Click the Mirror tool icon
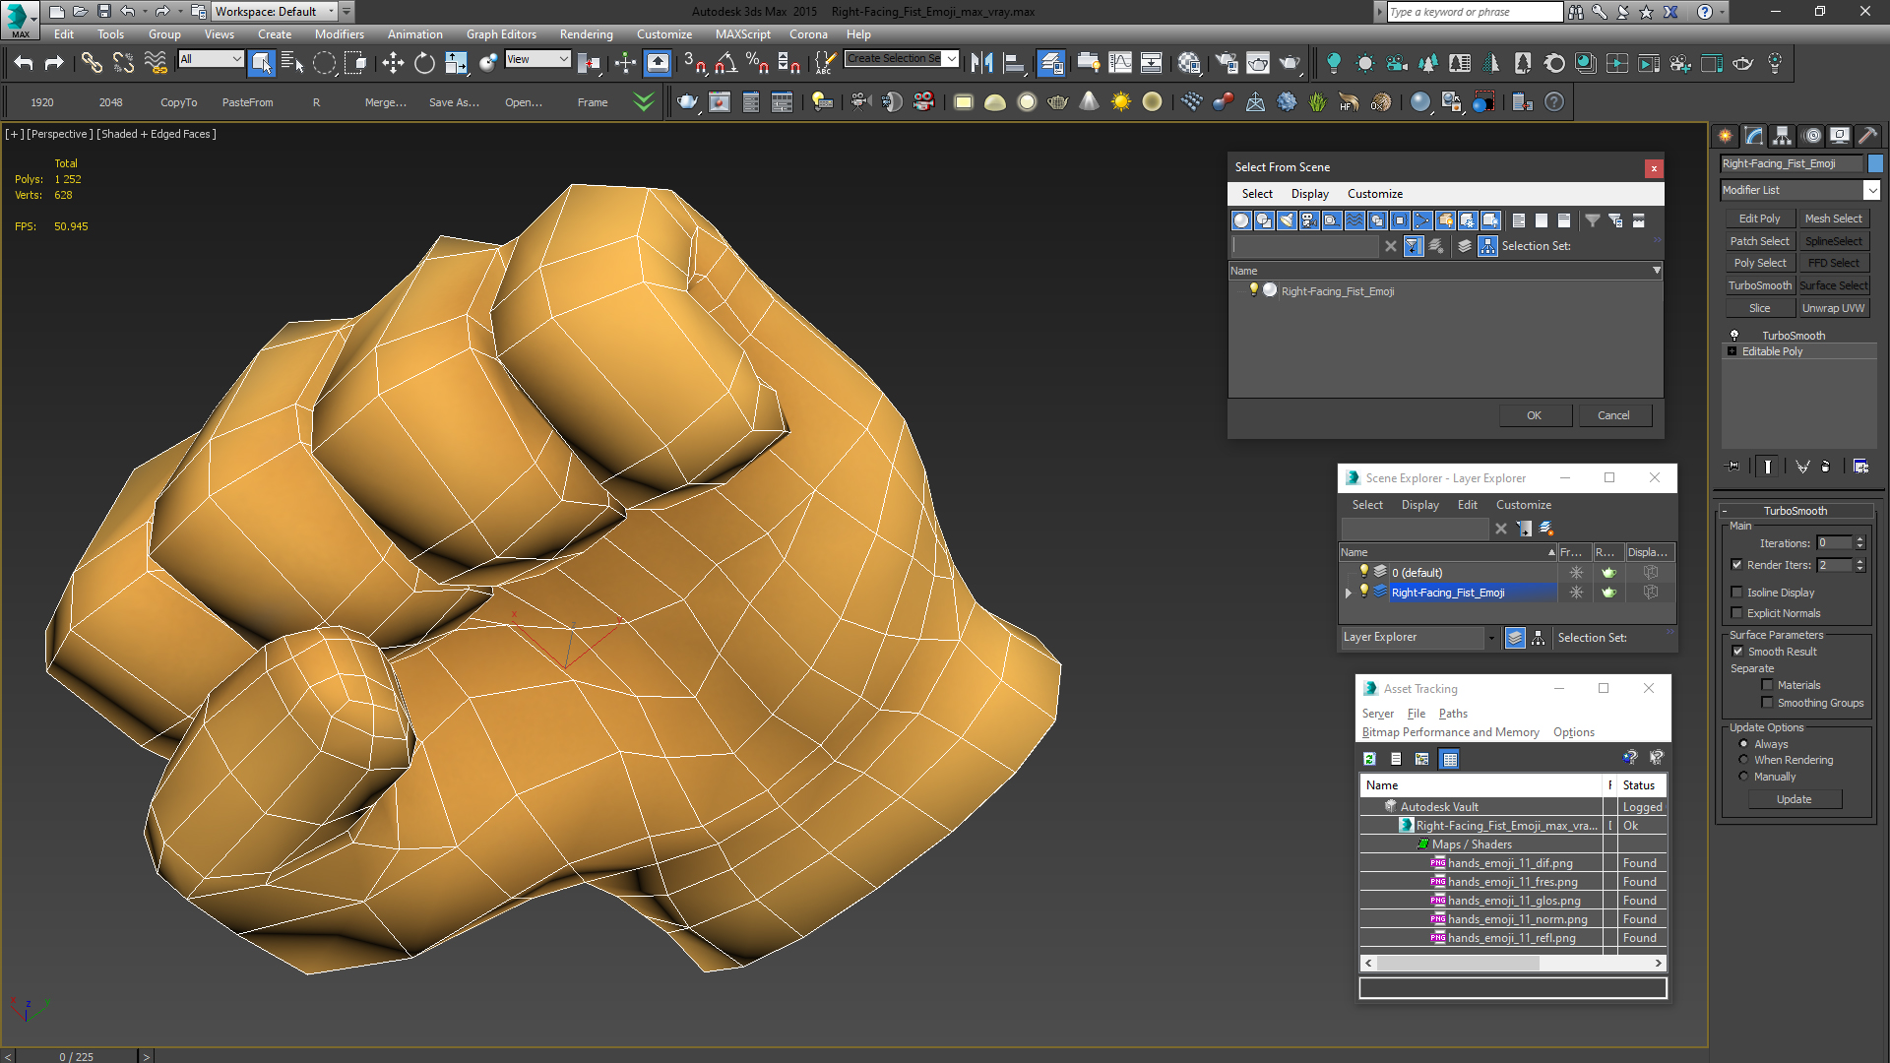 pos(981,63)
